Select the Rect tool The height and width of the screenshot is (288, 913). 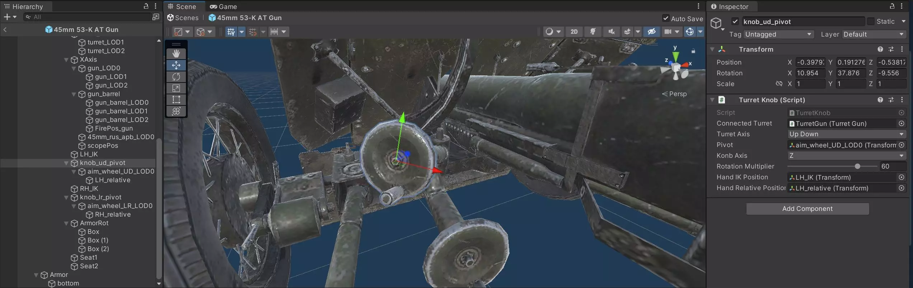tap(176, 100)
